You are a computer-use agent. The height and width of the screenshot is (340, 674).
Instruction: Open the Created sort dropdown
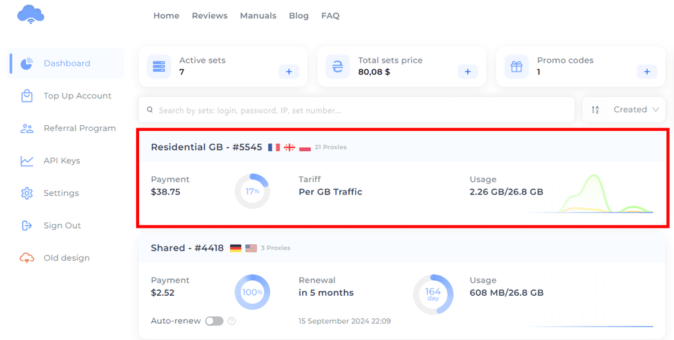tap(635, 110)
